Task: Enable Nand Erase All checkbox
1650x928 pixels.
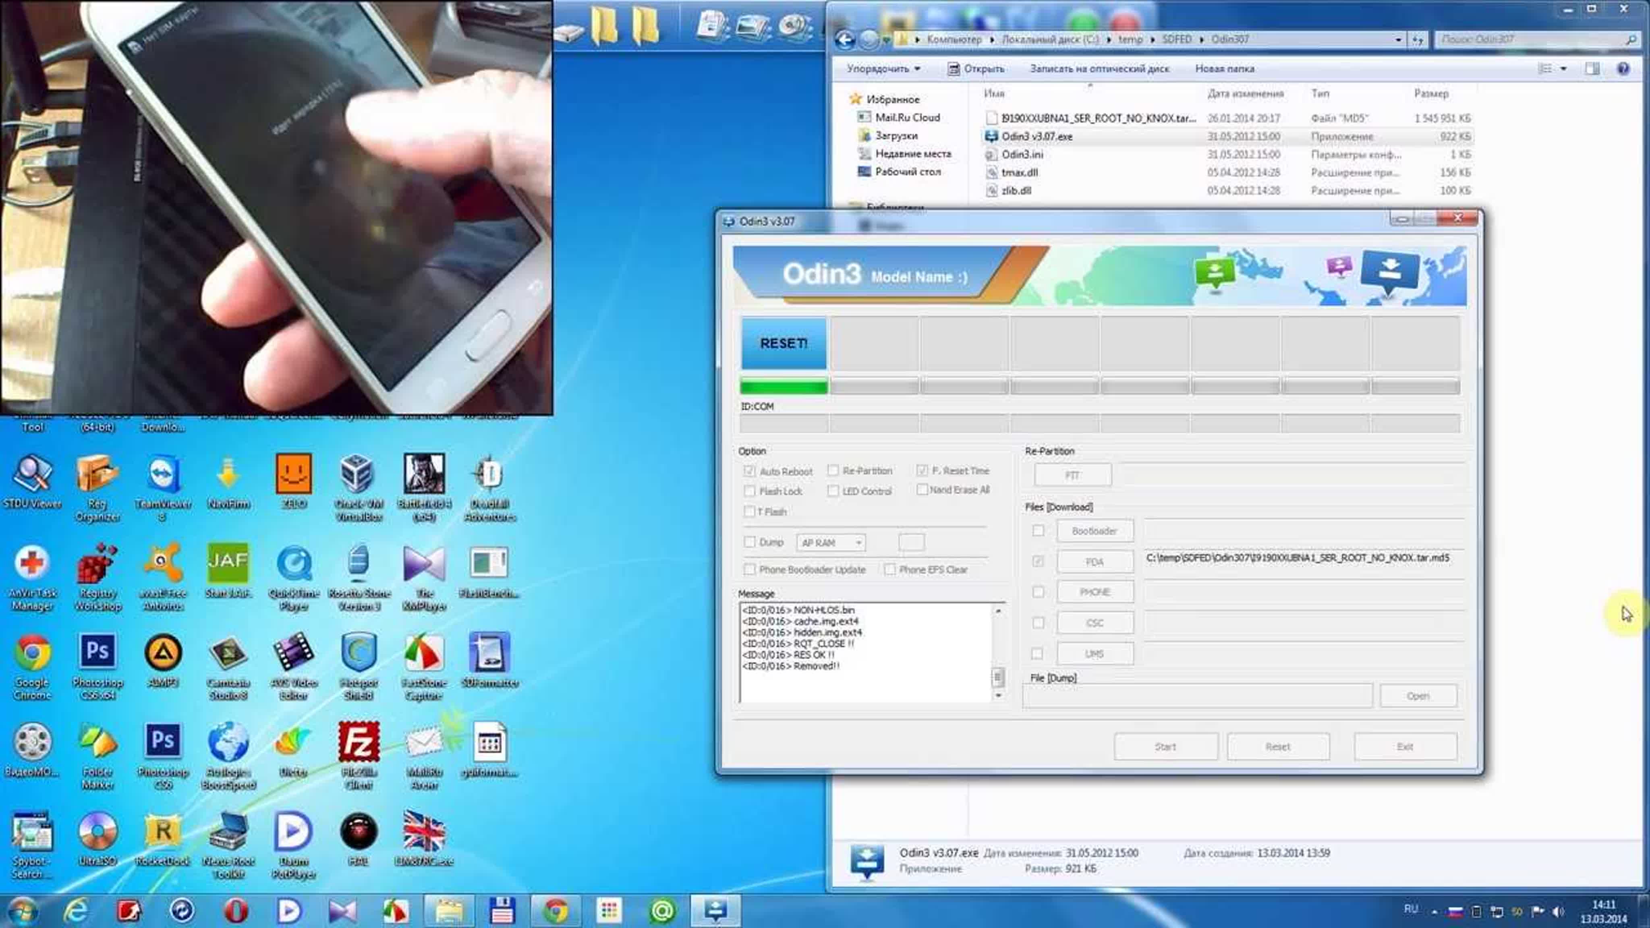Action: [922, 490]
